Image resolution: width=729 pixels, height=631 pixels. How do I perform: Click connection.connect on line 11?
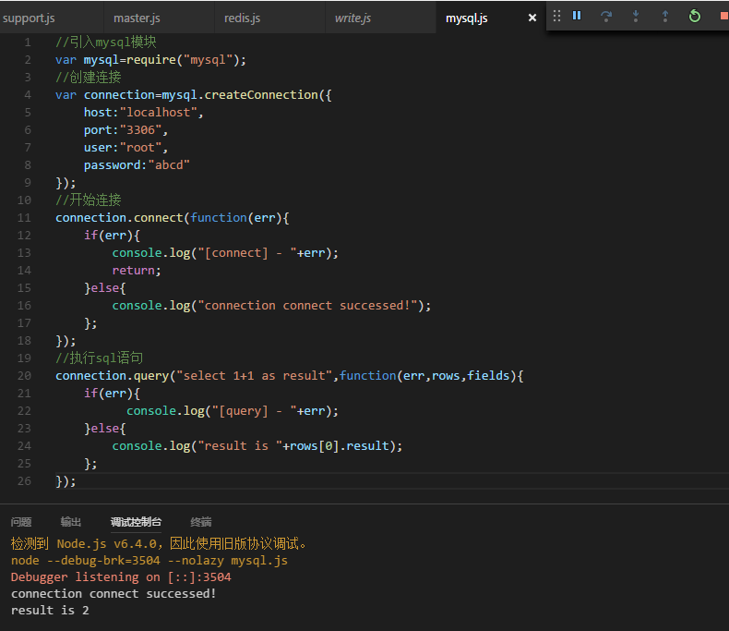coord(119,218)
